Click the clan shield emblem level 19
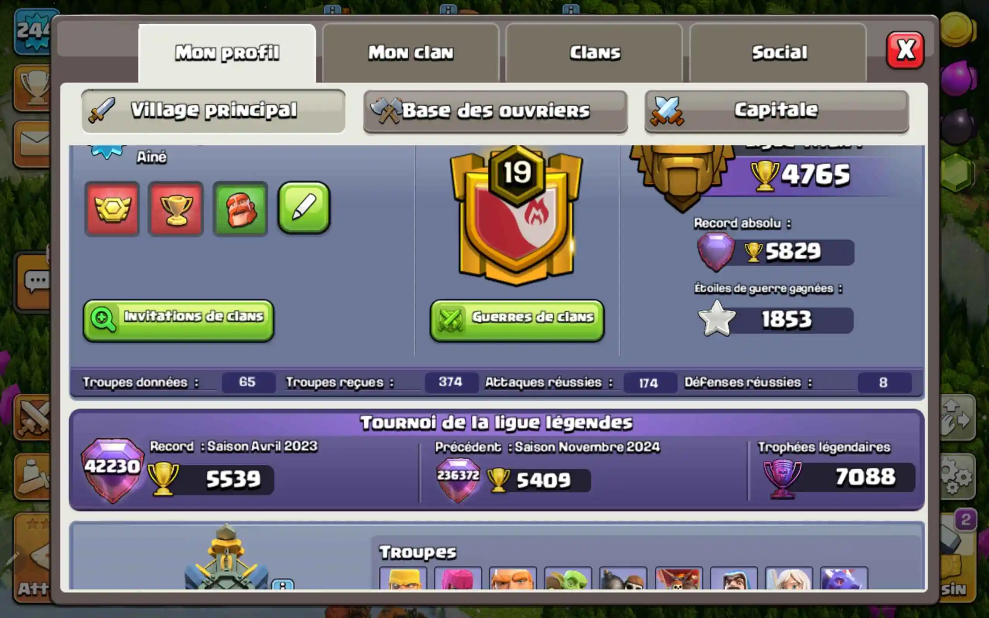This screenshot has height=618, width=989. coord(517,215)
